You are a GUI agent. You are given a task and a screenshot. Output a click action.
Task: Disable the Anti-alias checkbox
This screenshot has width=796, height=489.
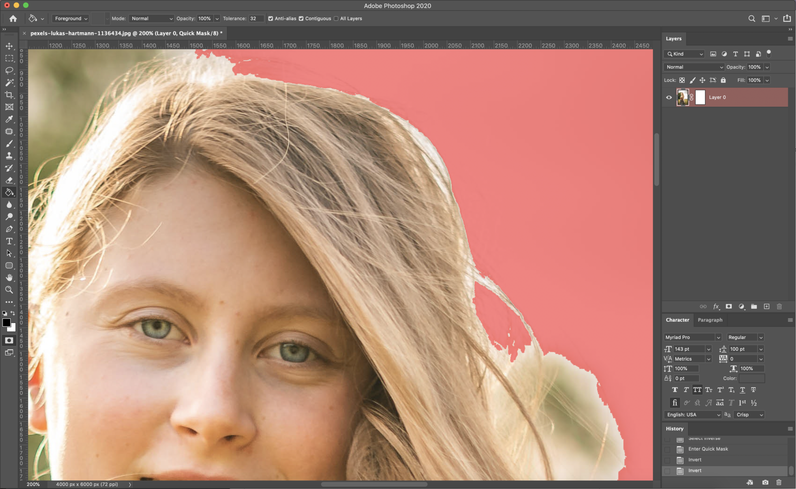pos(271,18)
